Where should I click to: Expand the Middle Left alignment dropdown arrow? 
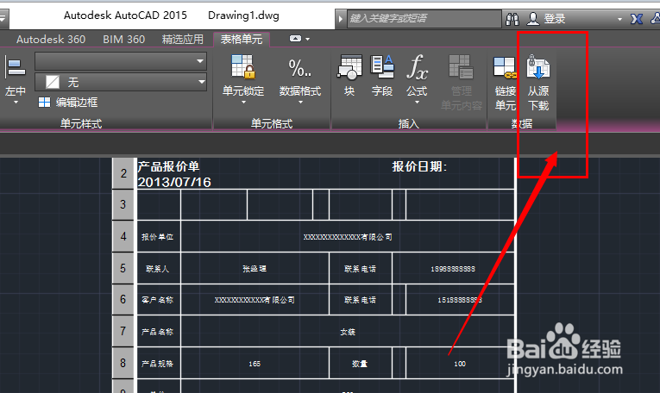click(16, 103)
